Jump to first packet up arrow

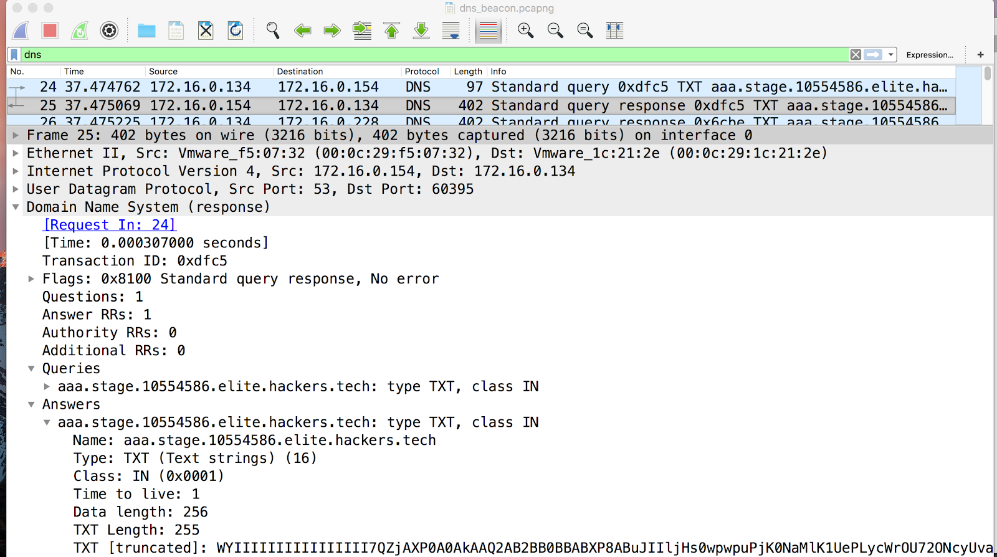coord(391,31)
